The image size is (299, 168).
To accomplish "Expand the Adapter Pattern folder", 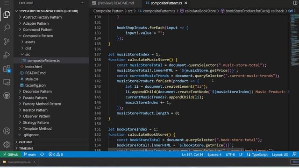I will click(x=36, y=24).
